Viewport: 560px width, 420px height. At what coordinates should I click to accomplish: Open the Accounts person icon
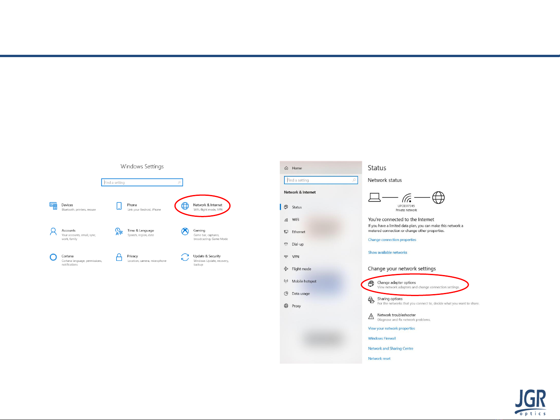(53, 232)
